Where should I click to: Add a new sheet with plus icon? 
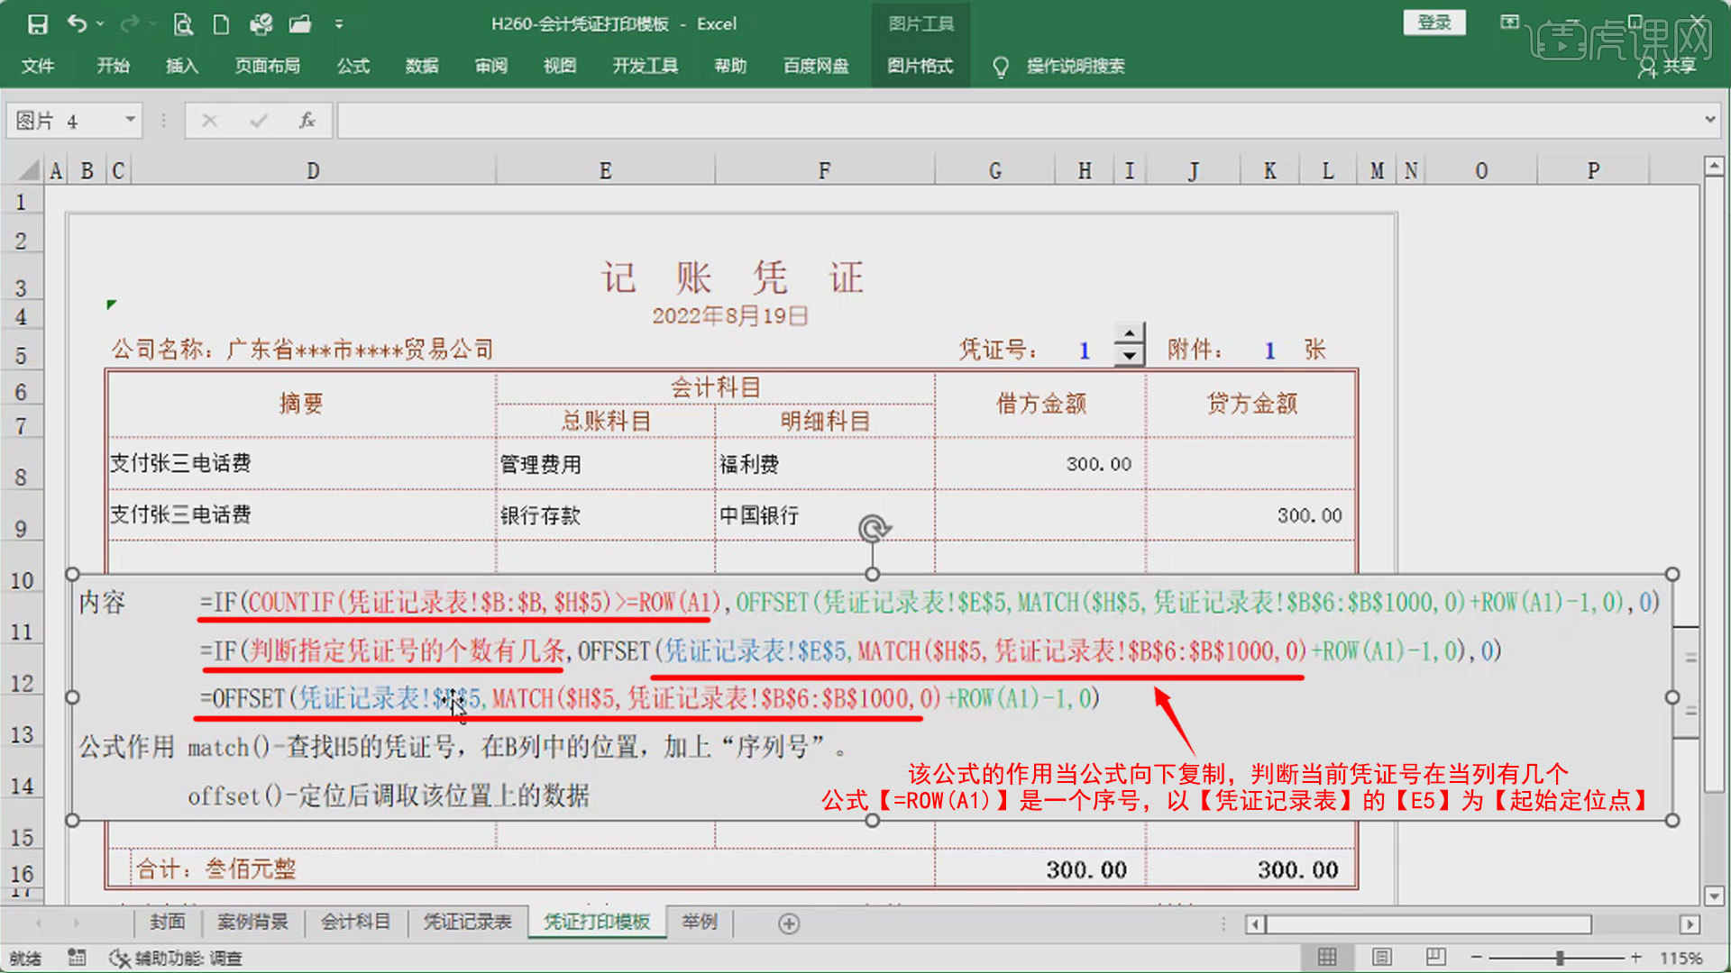tap(789, 923)
